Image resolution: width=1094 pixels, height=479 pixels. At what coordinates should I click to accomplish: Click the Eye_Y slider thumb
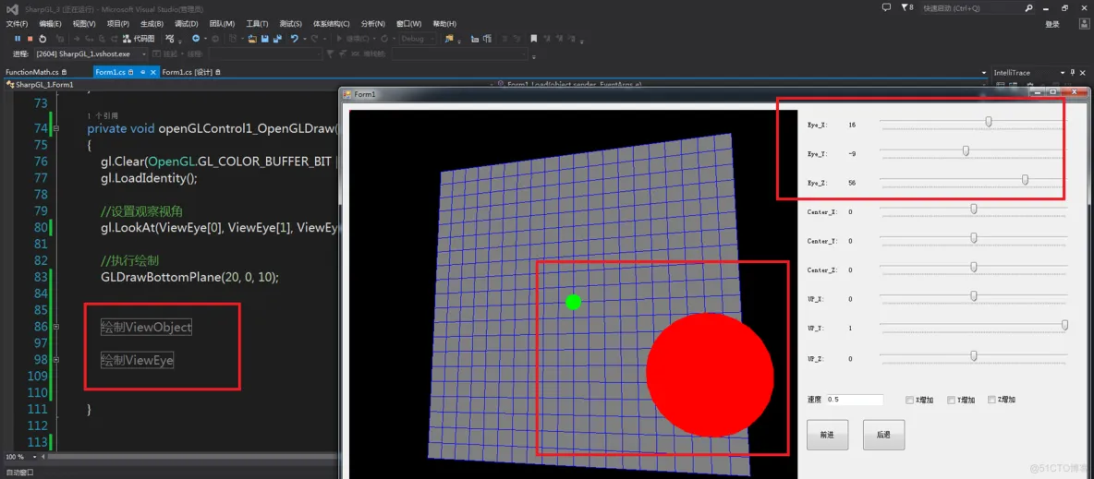[x=966, y=150]
